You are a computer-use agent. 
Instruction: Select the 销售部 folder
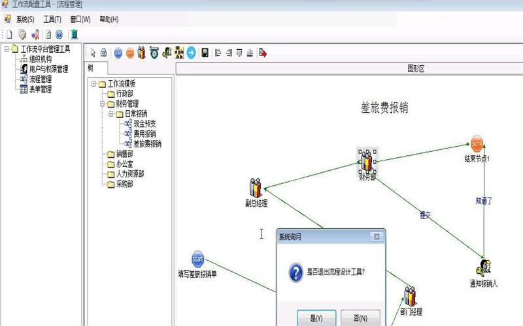[124, 154]
